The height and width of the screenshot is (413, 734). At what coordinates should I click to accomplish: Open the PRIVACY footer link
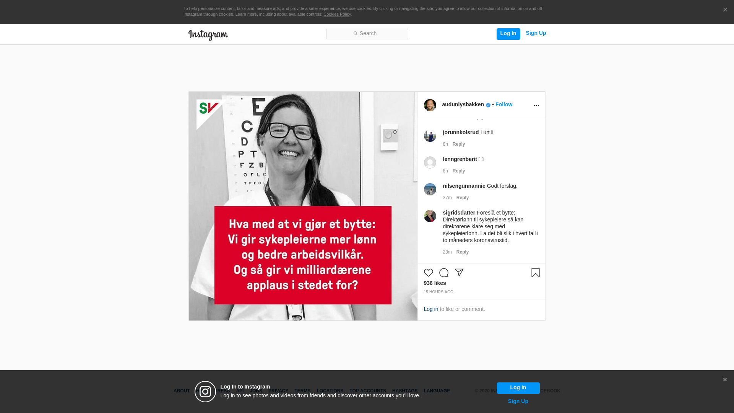click(278, 391)
